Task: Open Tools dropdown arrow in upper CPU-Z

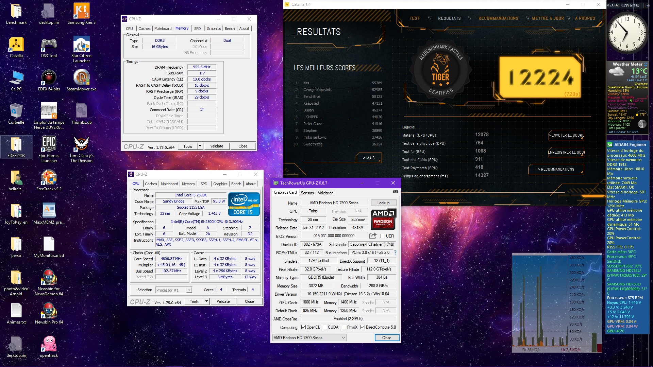Action: 200,146
